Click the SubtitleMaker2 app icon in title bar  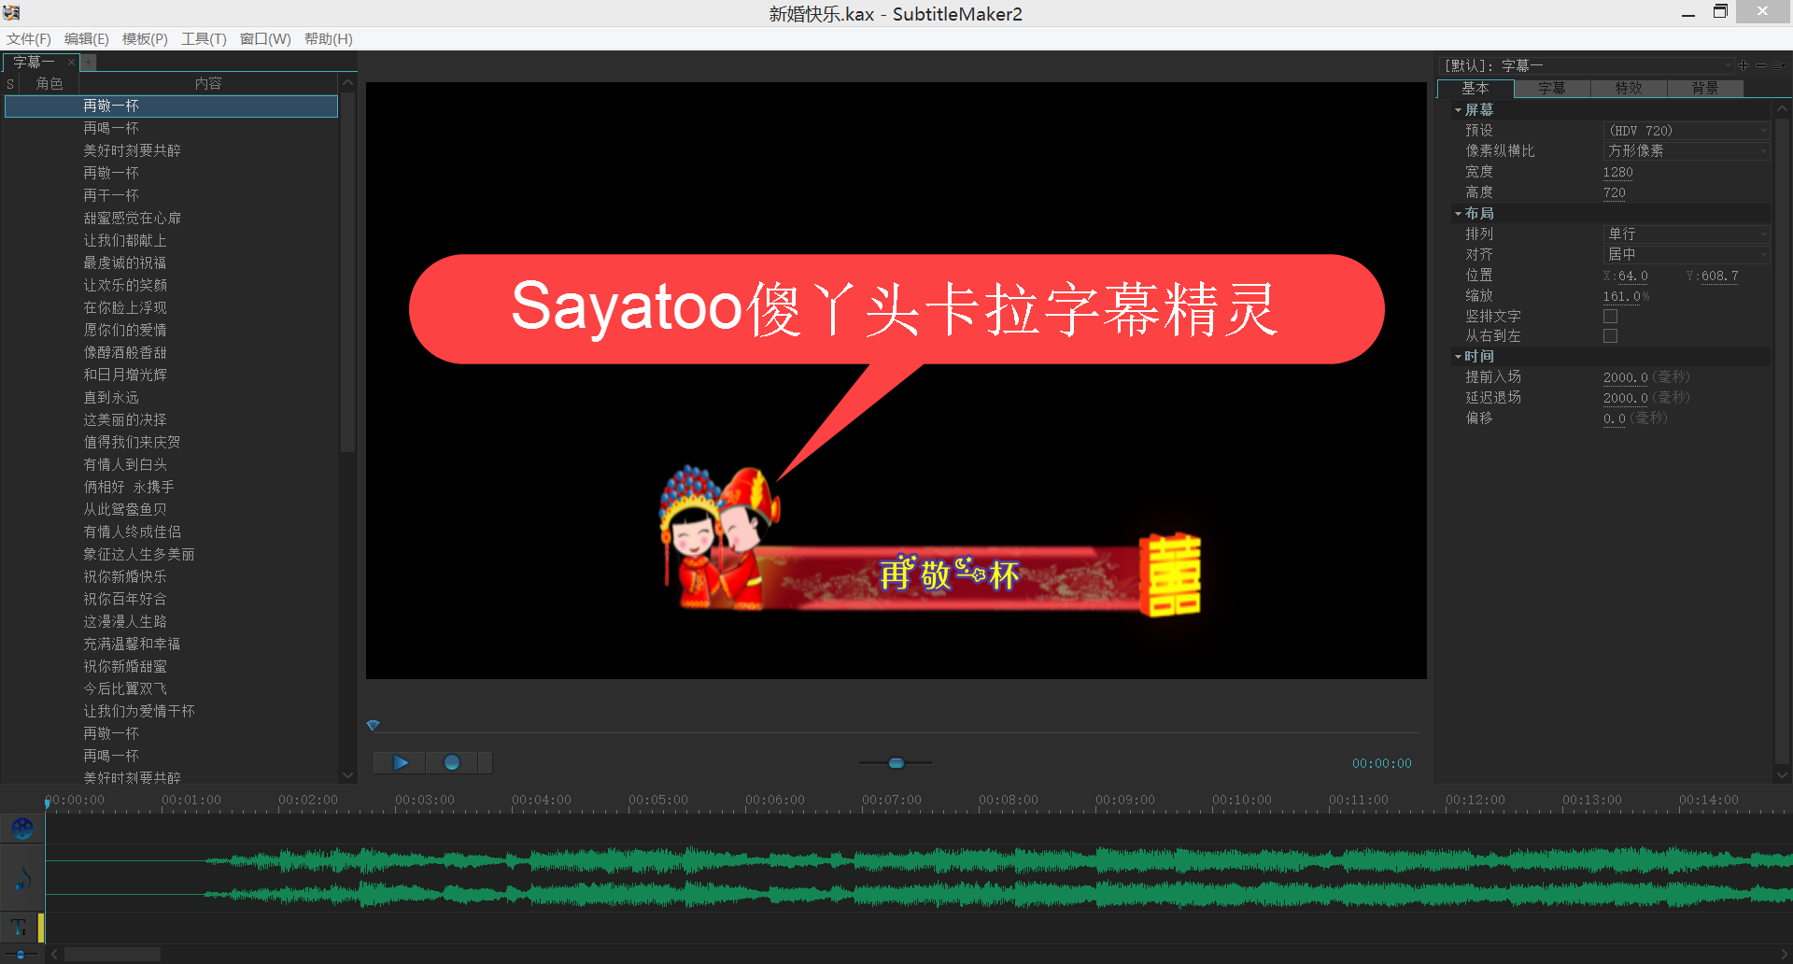[11, 13]
